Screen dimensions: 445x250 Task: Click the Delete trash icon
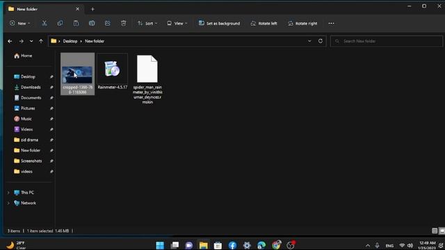pyautogui.click(x=124, y=23)
